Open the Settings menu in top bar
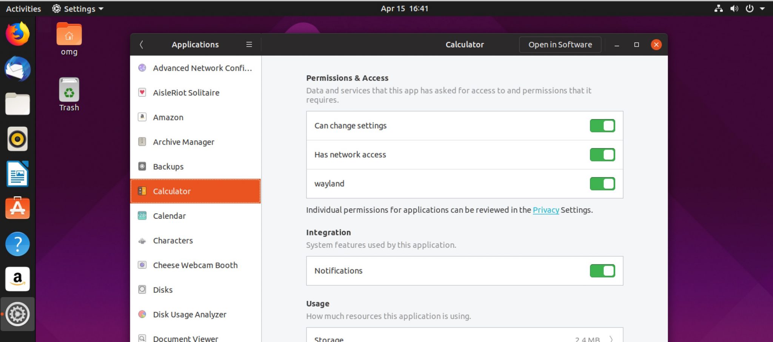The image size is (773, 342). (77, 8)
